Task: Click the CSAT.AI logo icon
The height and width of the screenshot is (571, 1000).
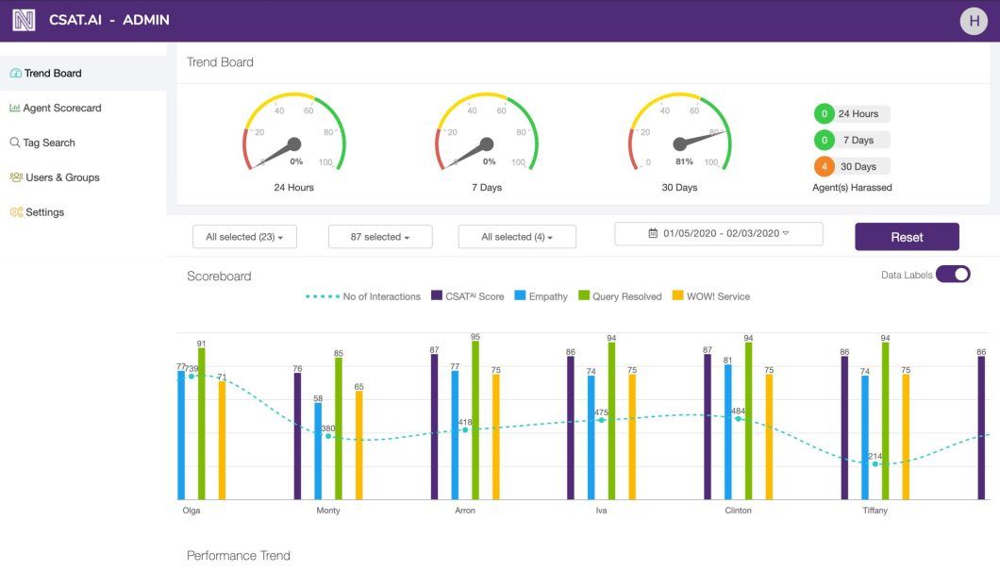Action: 24,21
